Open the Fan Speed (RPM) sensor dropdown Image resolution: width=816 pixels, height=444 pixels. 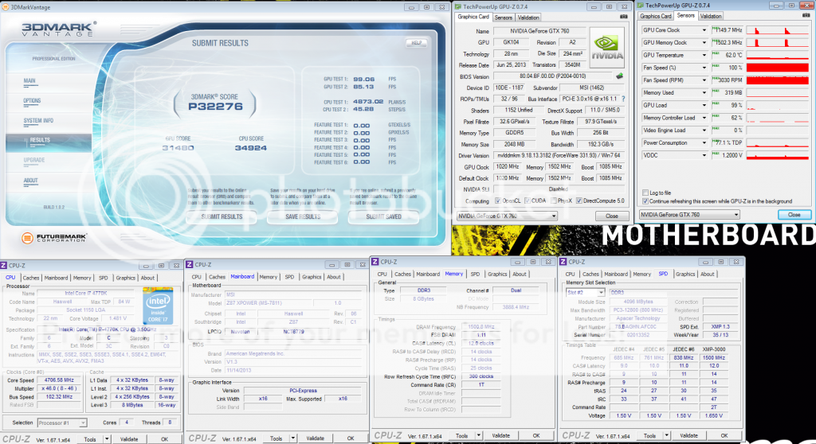[x=704, y=80]
